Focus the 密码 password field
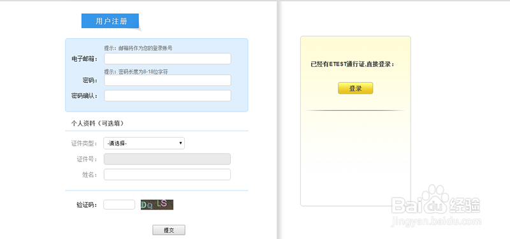The image size is (510, 239). [168, 80]
